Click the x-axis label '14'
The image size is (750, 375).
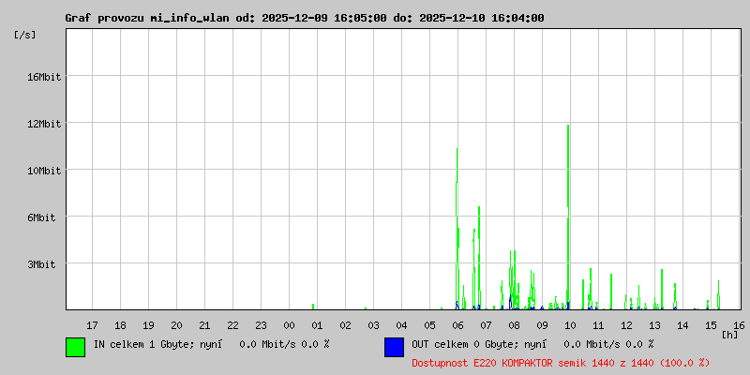(x=682, y=325)
